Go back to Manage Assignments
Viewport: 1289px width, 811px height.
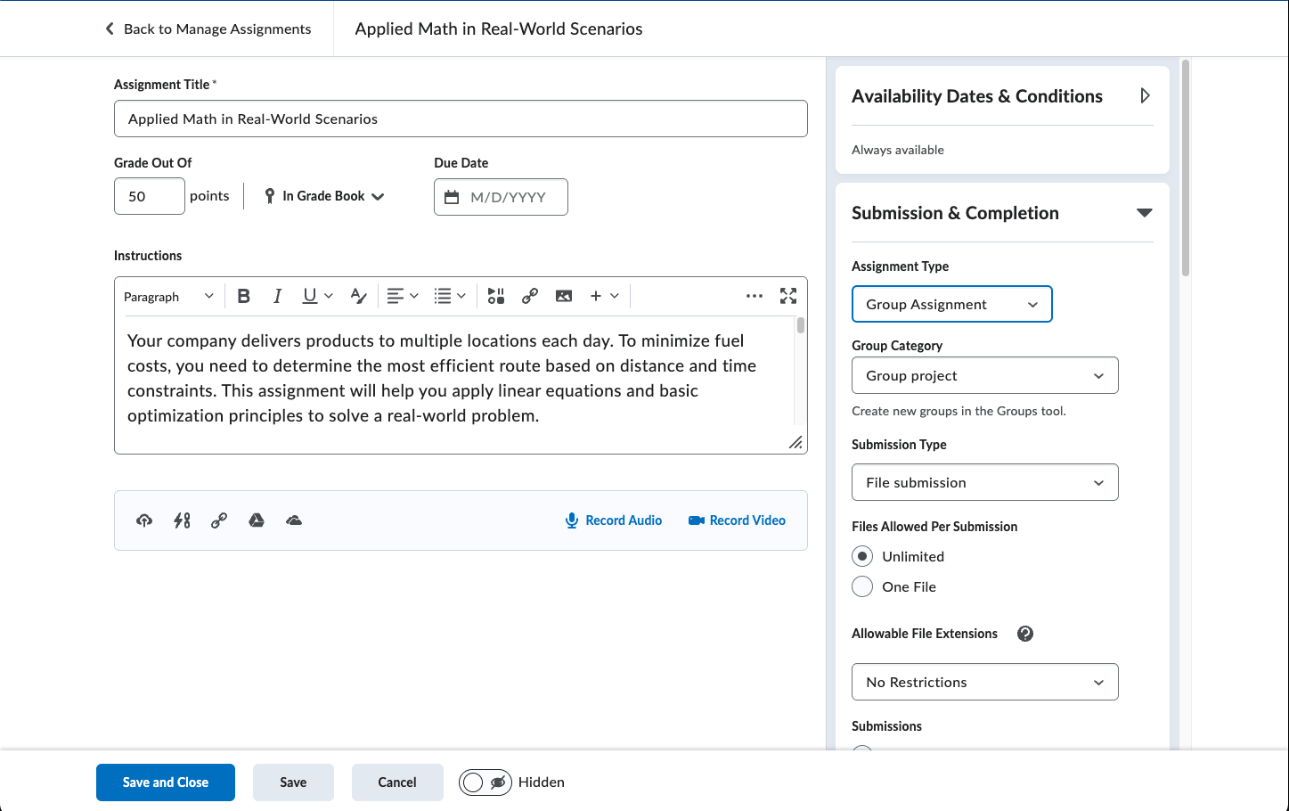coord(208,29)
